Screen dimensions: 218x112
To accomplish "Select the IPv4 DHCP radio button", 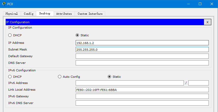I will tap(10, 35).
